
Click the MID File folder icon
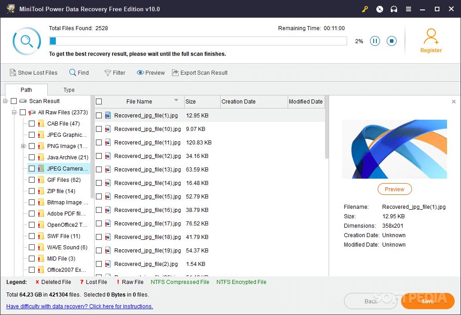(x=41, y=259)
